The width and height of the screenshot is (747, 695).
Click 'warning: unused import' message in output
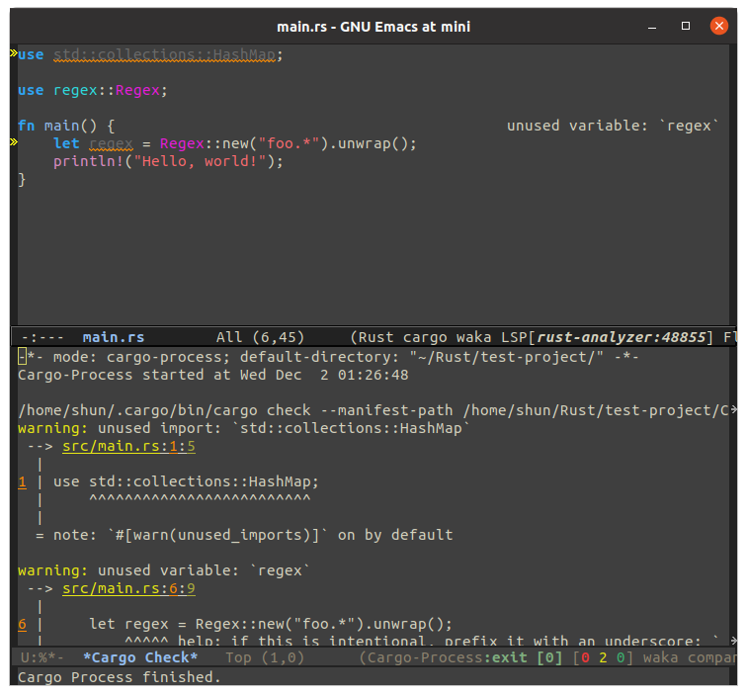[x=244, y=428]
